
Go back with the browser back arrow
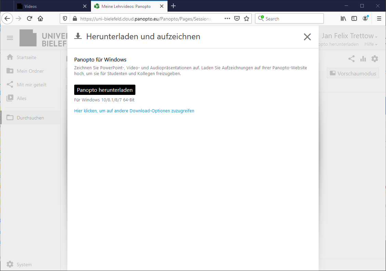(x=8, y=19)
